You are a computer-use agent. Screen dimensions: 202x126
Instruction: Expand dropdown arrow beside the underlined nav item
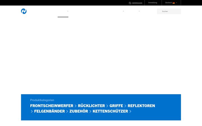point(68,11)
